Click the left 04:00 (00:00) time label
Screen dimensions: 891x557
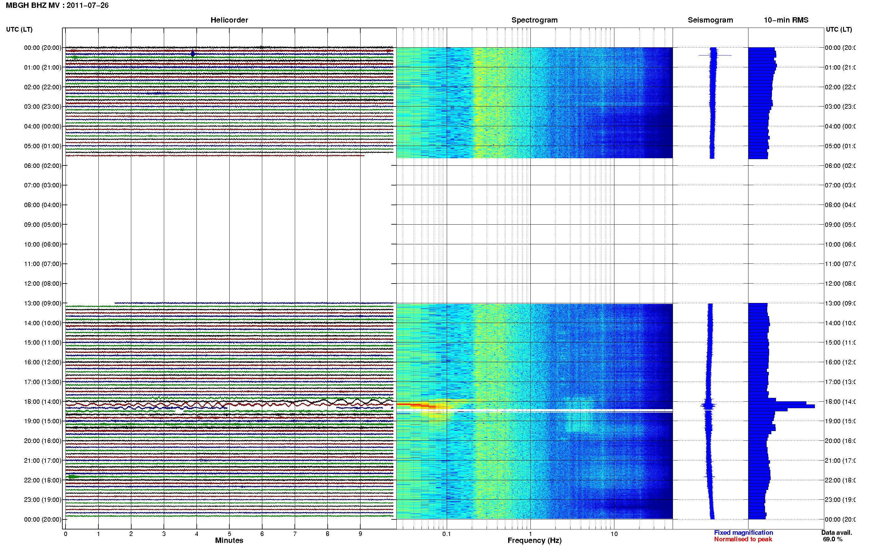click(43, 126)
